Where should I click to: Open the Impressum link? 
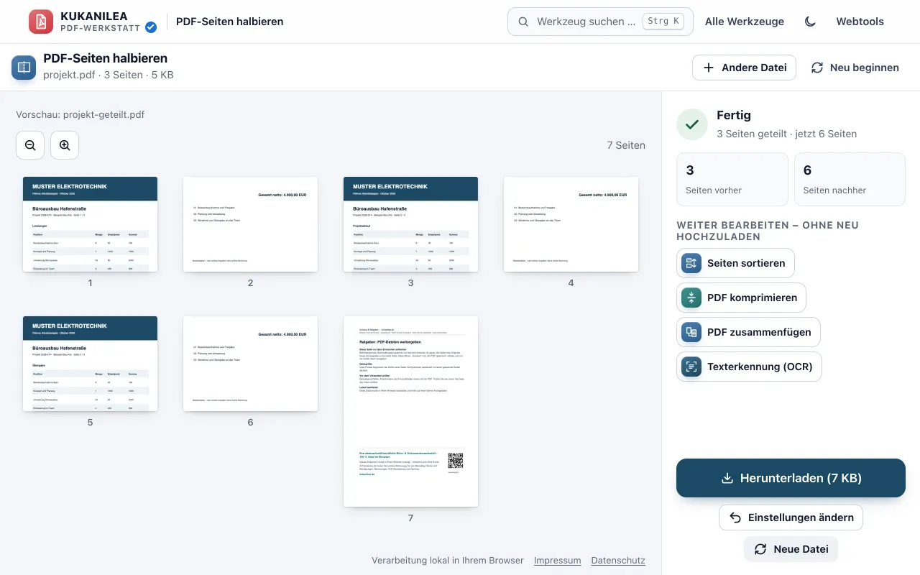pos(558,561)
